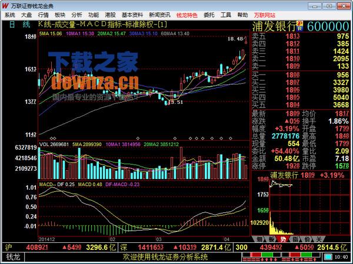Viewport: 353px width, 264px height.
Task: Click the W application logo icon
Action: pyautogui.click(x=5, y=6)
